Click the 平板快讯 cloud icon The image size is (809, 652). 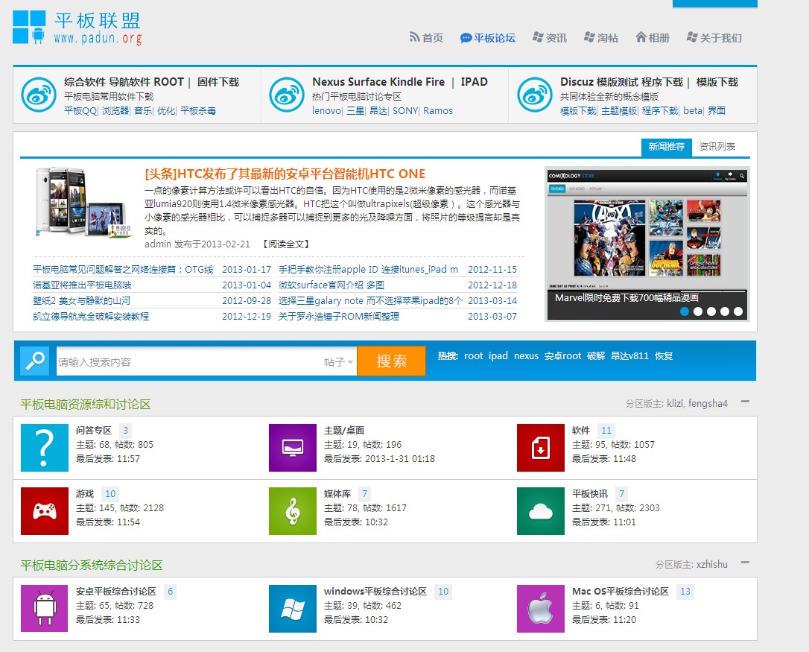(x=540, y=510)
